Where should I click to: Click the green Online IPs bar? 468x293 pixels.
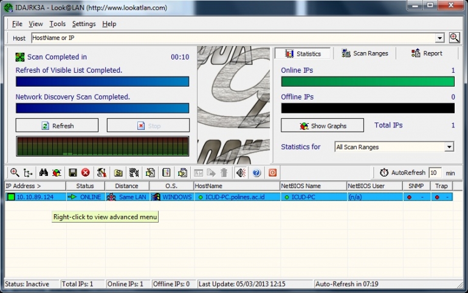[368, 81]
